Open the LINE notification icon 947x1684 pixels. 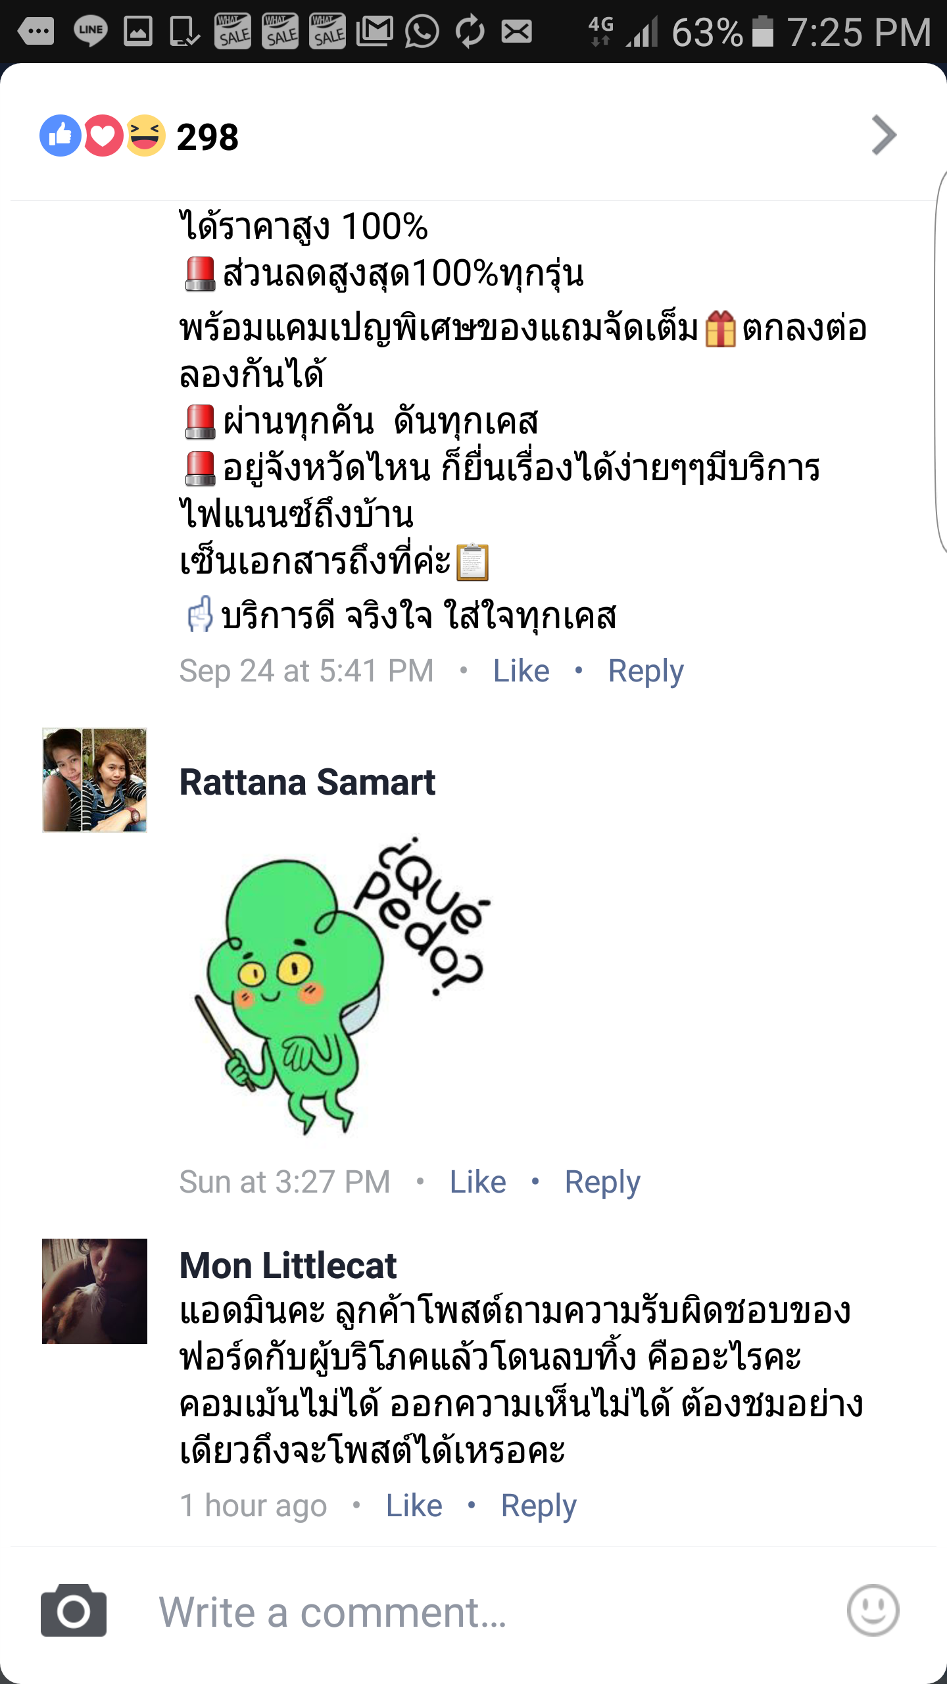[x=90, y=31]
